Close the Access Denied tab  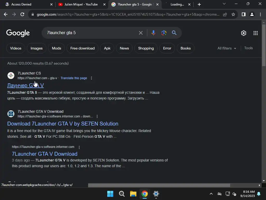(x=51, y=5)
